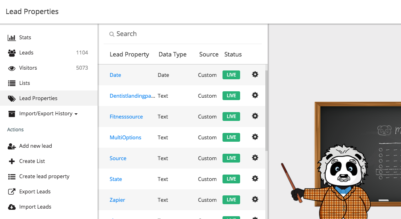Image resolution: width=401 pixels, height=219 pixels.
Task: Click the LIVE badge for Zapier
Action: coord(231,200)
